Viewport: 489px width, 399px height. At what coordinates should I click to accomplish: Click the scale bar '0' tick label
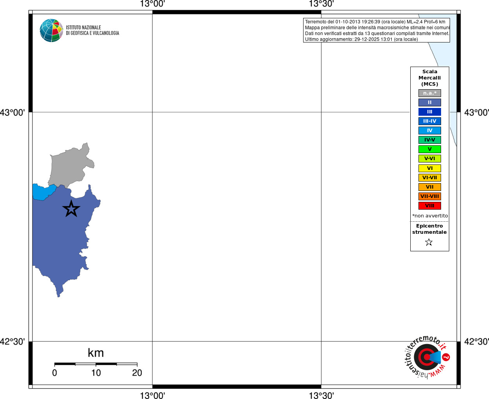pyautogui.click(x=55, y=373)
